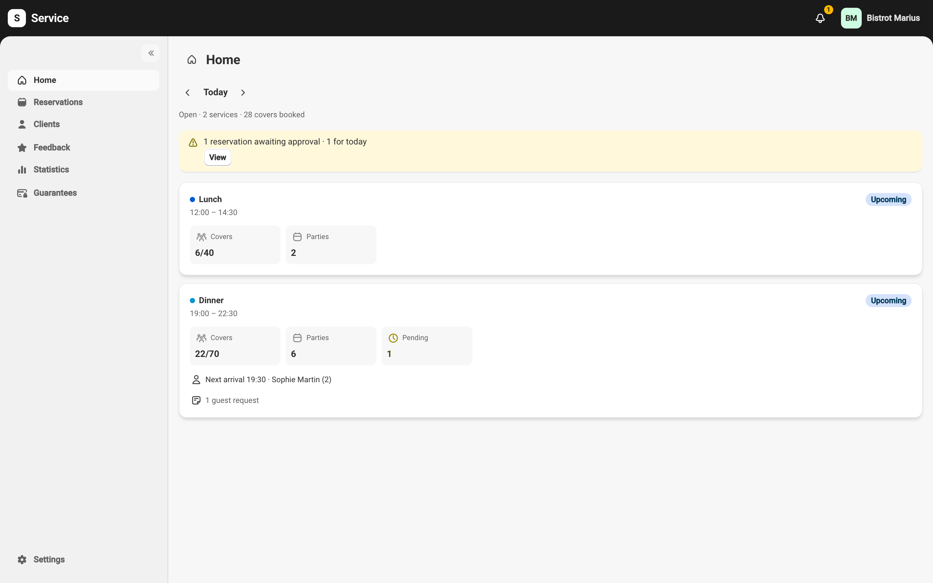
Task: Open the Feedback menu item
Action: (83, 148)
